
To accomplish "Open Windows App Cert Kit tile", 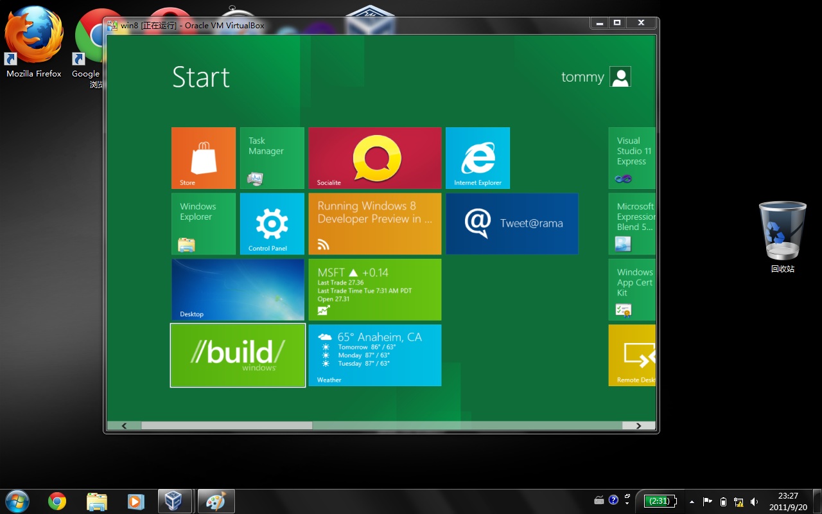I will (x=632, y=289).
